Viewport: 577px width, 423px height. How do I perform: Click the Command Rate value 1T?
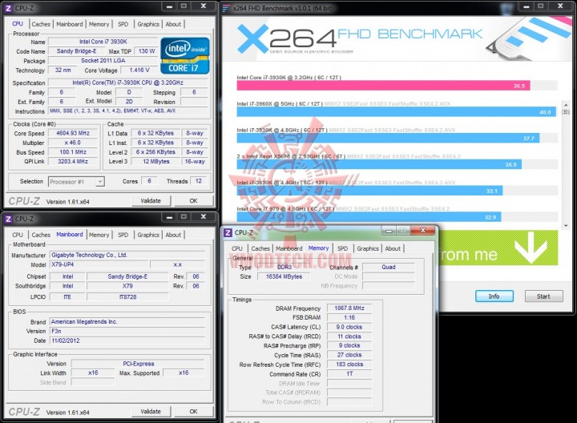349,373
